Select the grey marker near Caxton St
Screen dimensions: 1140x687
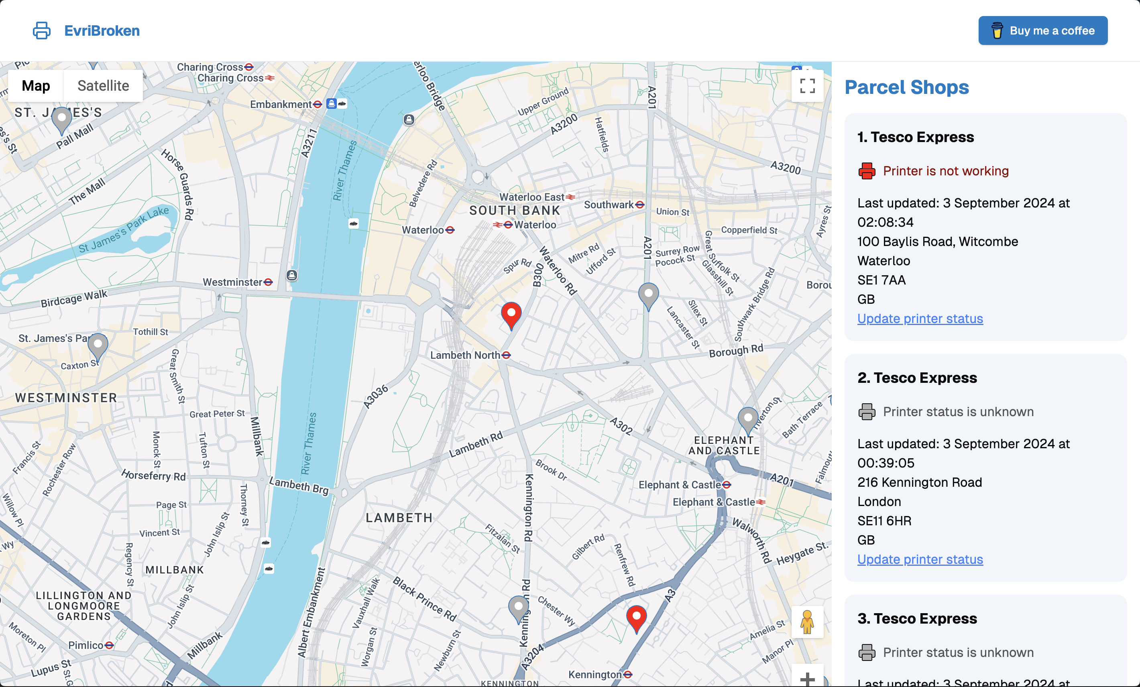[x=98, y=348]
